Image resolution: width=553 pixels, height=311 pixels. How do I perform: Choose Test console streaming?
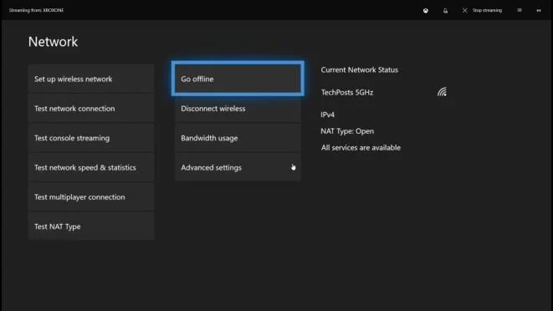coord(91,138)
